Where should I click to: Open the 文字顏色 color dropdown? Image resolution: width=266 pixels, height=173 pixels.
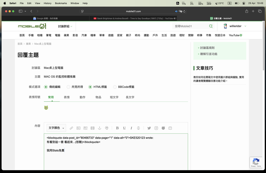[56, 128]
